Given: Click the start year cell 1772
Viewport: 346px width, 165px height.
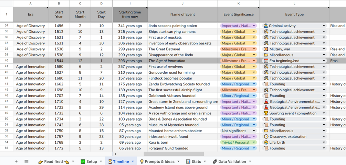Looking at the screenshot, I should tap(59, 148).
